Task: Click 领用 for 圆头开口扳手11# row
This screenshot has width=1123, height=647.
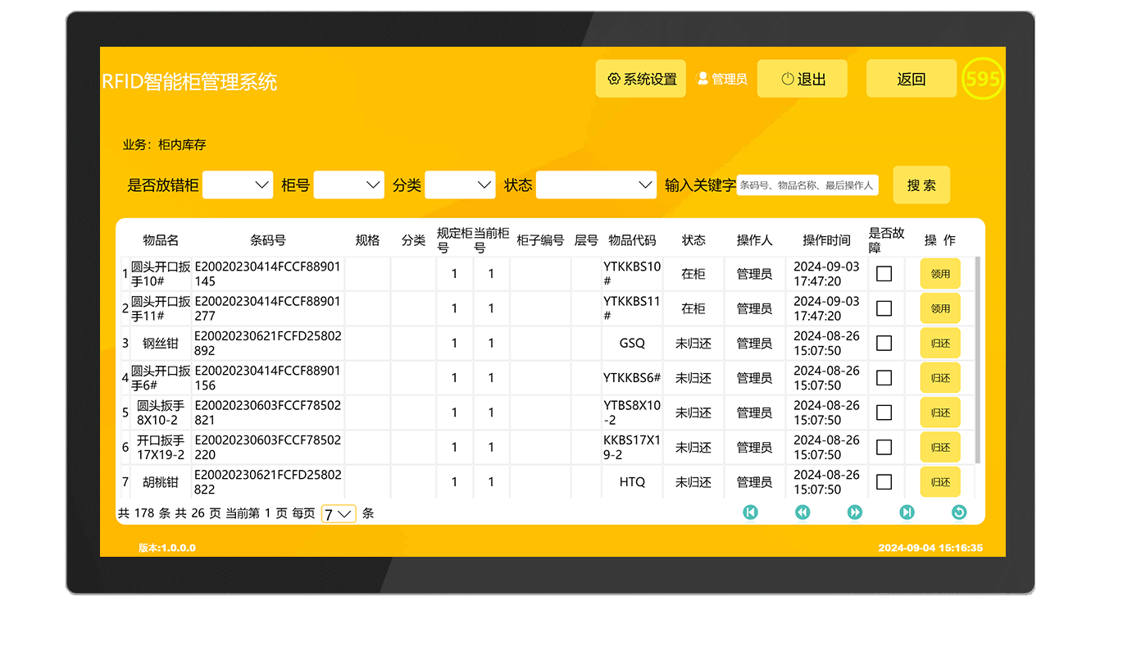Action: tap(940, 309)
